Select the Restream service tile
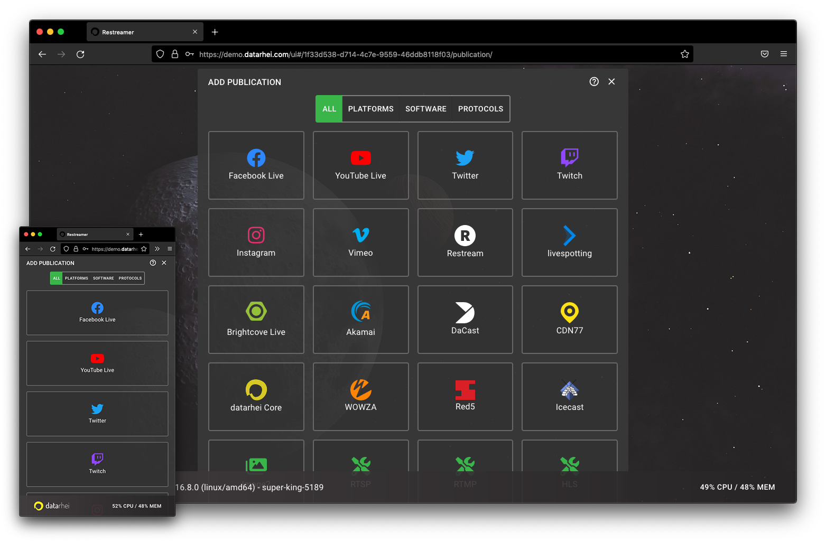This screenshot has height=542, width=826. click(465, 242)
